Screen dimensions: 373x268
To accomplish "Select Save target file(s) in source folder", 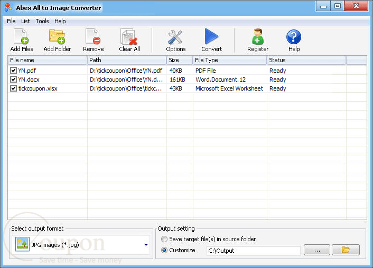I will (x=164, y=239).
